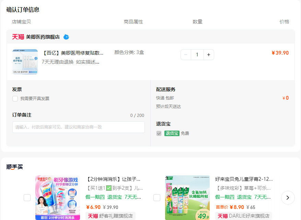
Task: Show next 顺手买 items with arrow
Action: click(x=288, y=198)
